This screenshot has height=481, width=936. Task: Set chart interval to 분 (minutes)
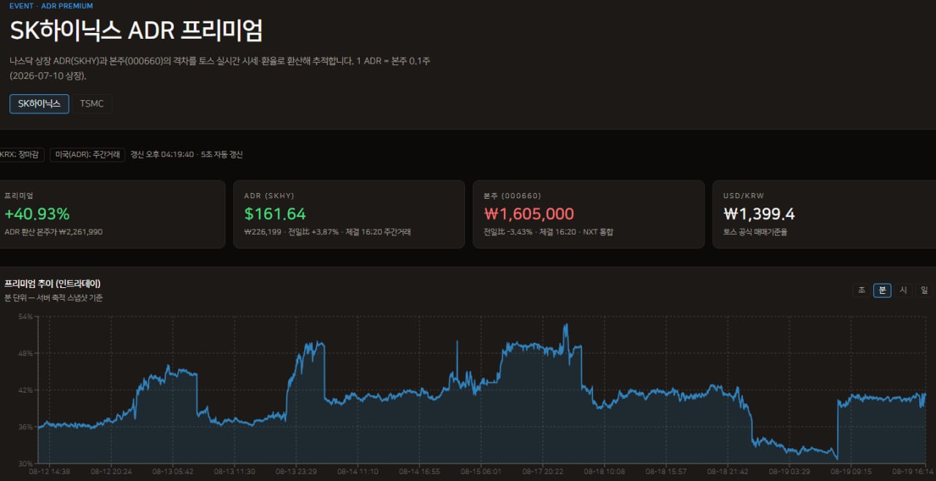[x=883, y=290]
